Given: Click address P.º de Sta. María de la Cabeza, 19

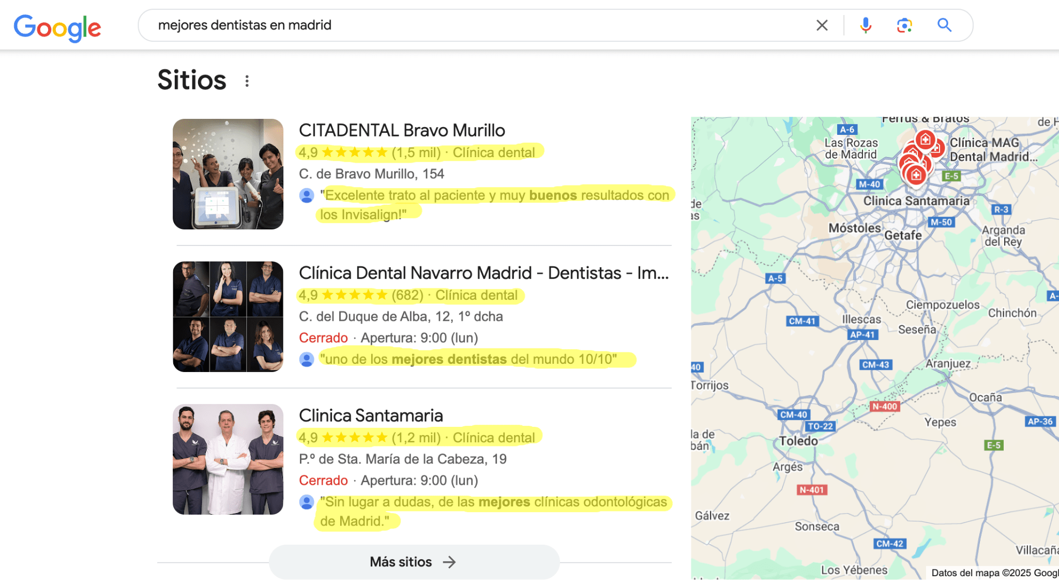Looking at the screenshot, I should point(403,459).
